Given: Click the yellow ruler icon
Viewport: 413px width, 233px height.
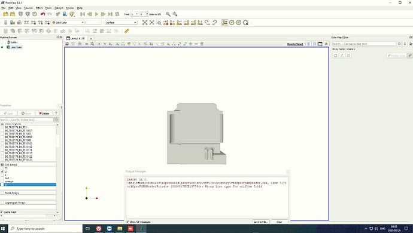Looking at the screenshot, I should (127, 31).
